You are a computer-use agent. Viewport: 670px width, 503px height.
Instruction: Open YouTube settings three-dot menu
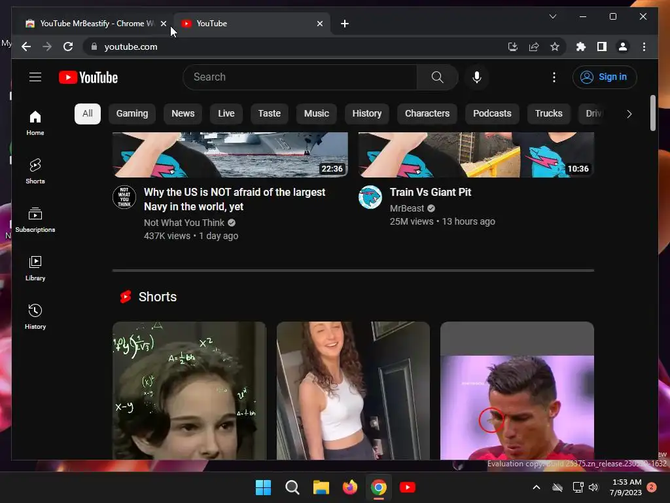554,77
